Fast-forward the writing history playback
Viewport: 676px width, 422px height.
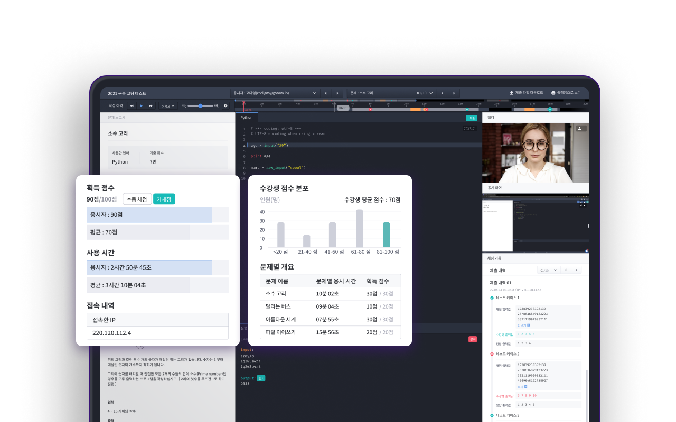point(151,106)
